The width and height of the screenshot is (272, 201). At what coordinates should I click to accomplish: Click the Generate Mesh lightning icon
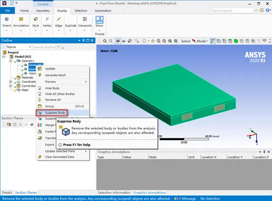pos(40,75)
